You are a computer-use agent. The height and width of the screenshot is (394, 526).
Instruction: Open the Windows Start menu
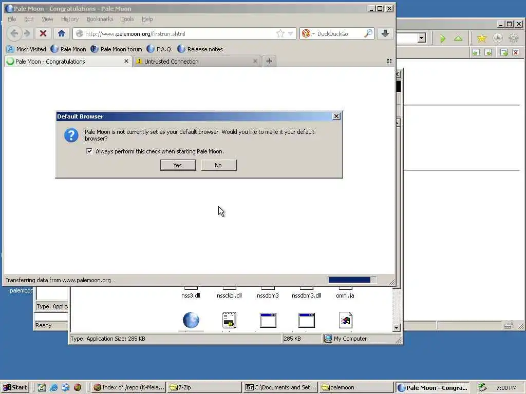[x=15, y=387]
